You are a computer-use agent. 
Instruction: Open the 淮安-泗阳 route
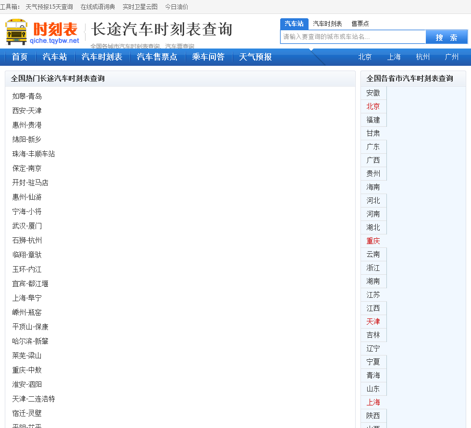[27, 384]
